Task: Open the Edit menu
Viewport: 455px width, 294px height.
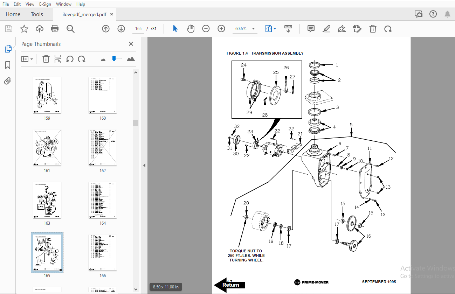Action: pyautogui.click(x=17, y=4)
